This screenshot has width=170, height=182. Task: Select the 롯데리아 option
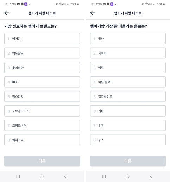coord(42,68)
